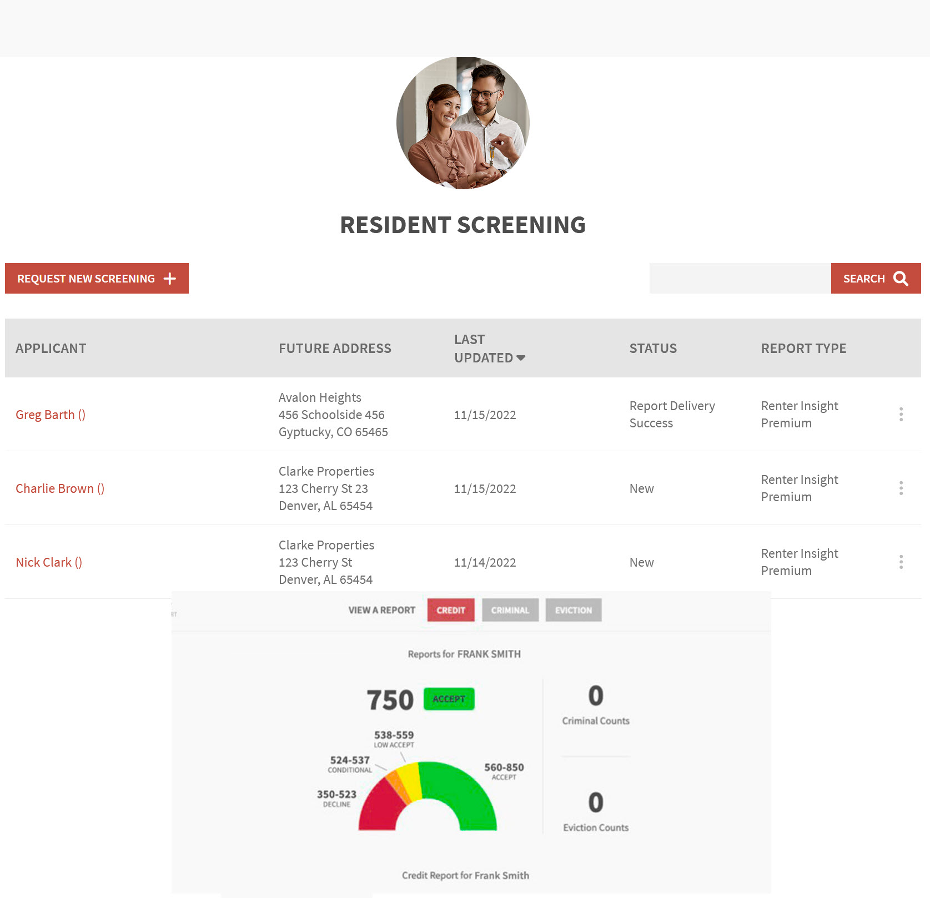Screen dimensions: 930x898
Task: Click inside the search input field
Action: (740, 278)
